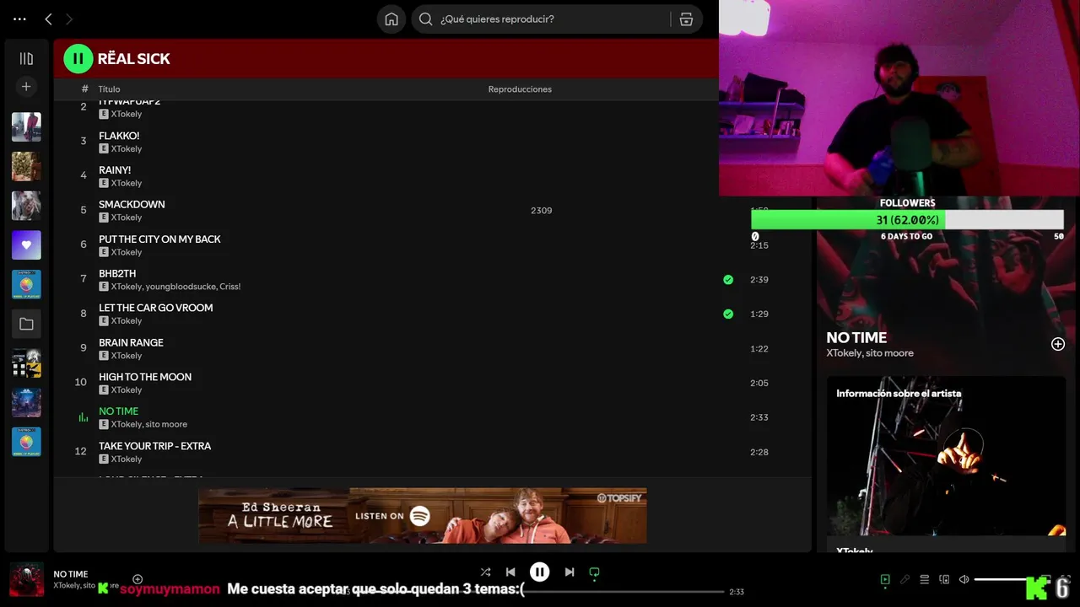
Task: Open the play queue icon
Action: 925,580
